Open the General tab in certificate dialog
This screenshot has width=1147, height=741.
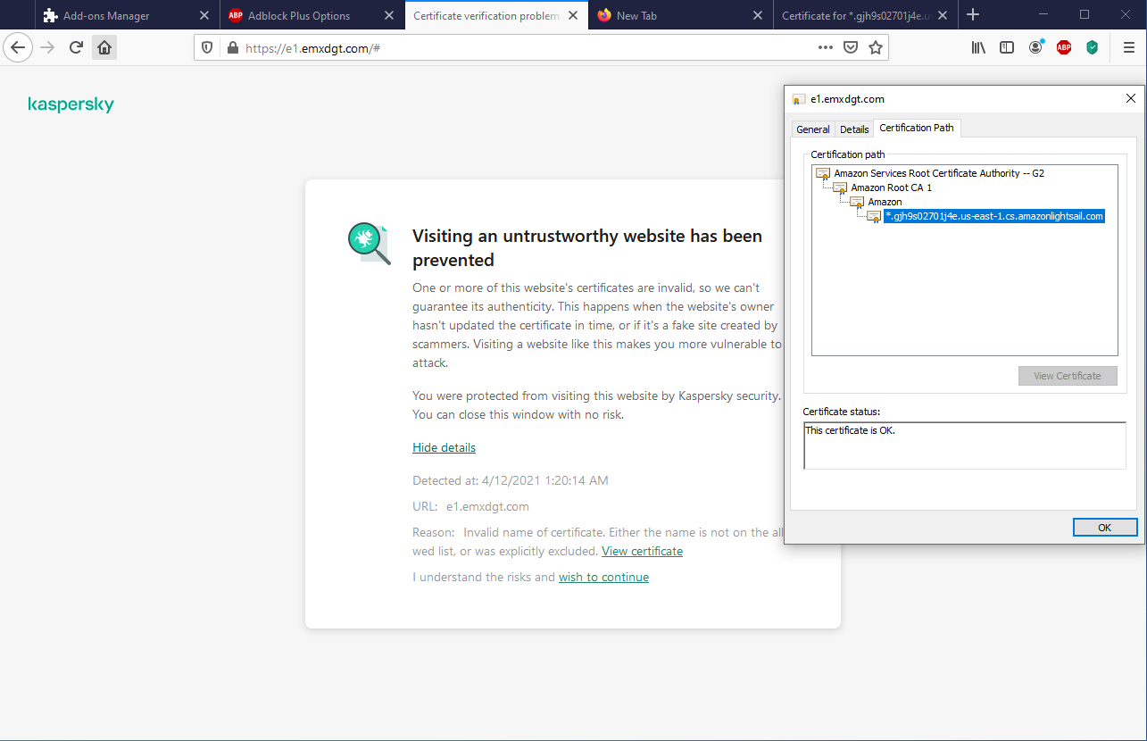pyautogui.click(x=813, y=129)
